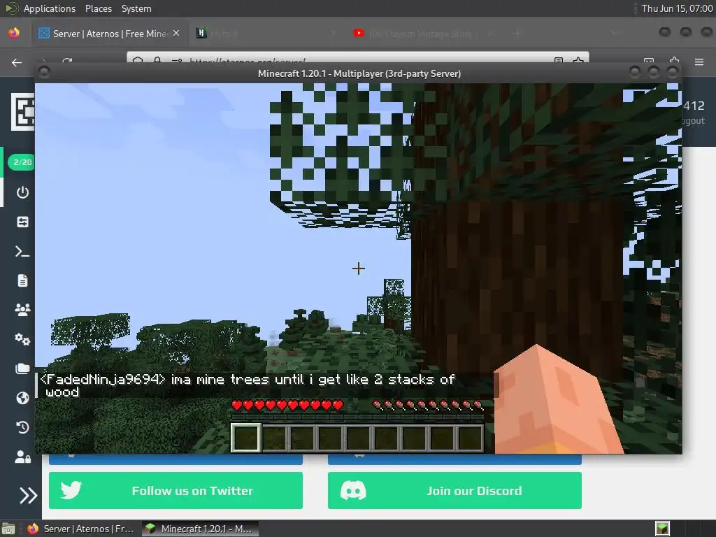Screen dimensions: 716x537
Task: Switch to Minecraft 1.20.1 taskbar button
Action: tap(200, 529)
